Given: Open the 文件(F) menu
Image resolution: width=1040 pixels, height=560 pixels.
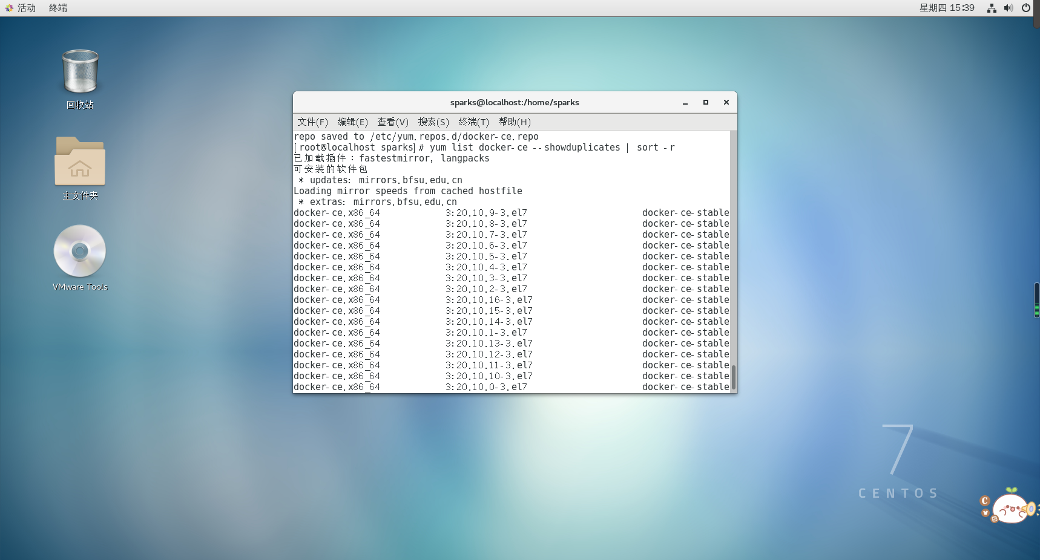Looking at the screenshot, I should click(x=312, y=122).
